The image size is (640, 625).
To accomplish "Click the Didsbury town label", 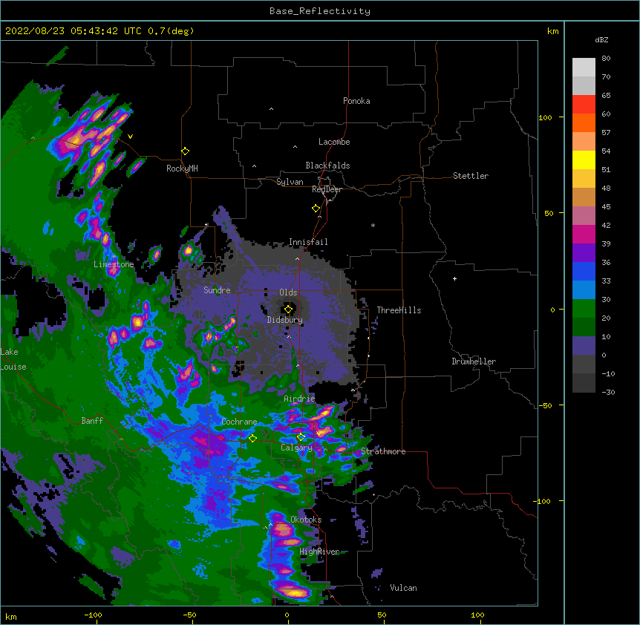I will point(285,320).
